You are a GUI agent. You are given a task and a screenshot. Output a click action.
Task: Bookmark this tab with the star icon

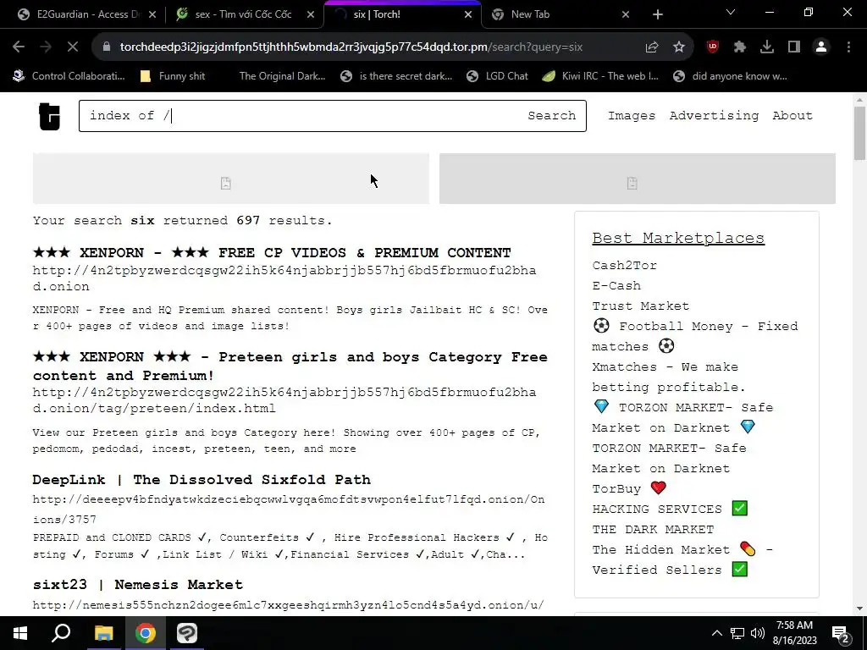(x=679, y=47)
